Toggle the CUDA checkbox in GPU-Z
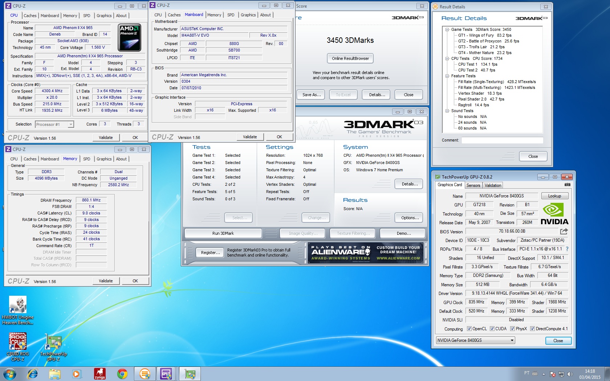 click(492, 329)
